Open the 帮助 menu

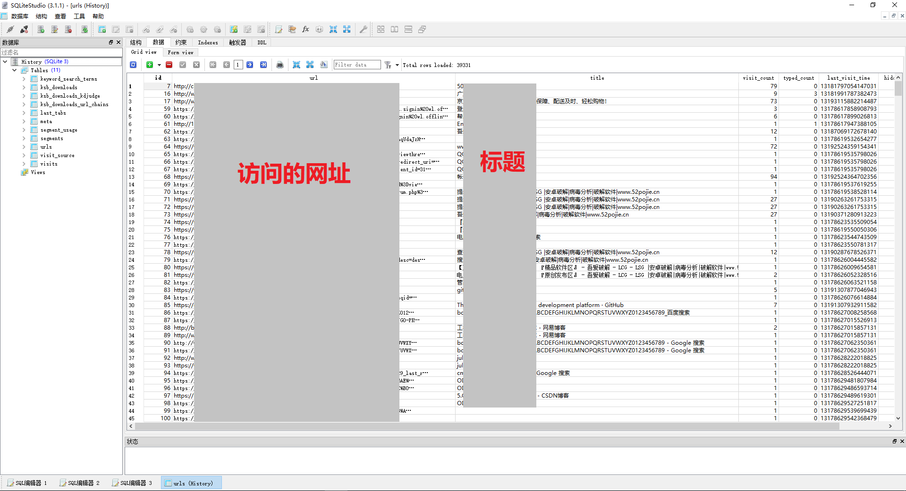[x=98, y=16]
